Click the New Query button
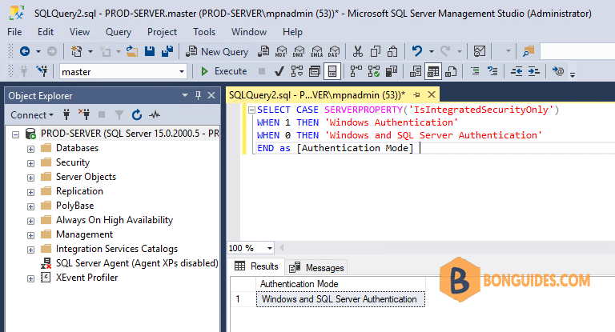The height and width of the screenshot is (332, 615). click(217, 52)
